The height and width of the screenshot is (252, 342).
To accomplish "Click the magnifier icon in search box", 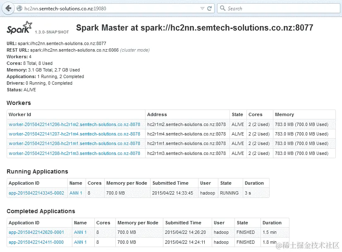I will 222,8.
